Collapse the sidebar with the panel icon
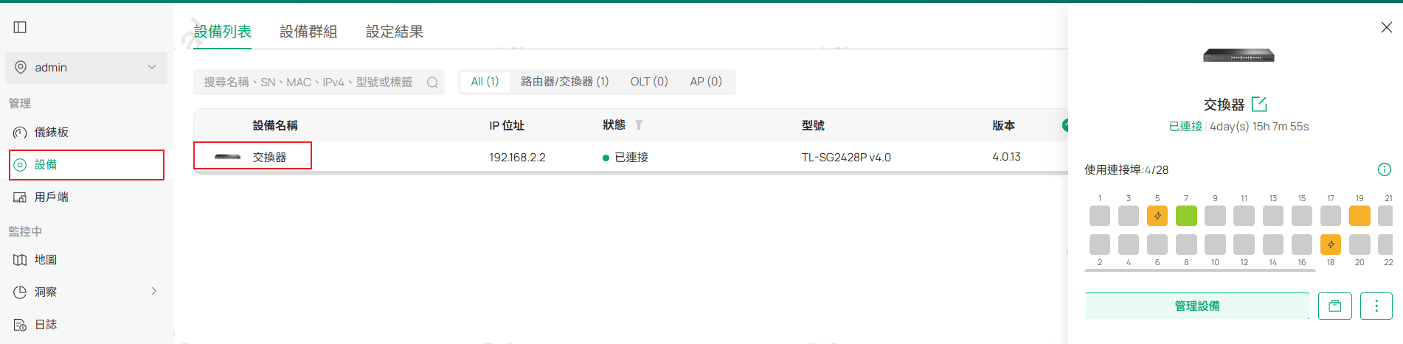 (x=21, y=27)
